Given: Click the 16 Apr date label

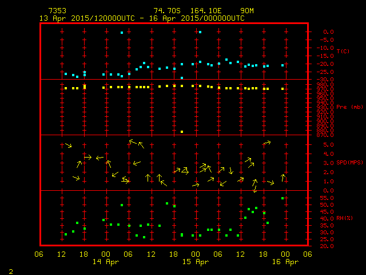Looking at the screenshot, I should point(285,262).
